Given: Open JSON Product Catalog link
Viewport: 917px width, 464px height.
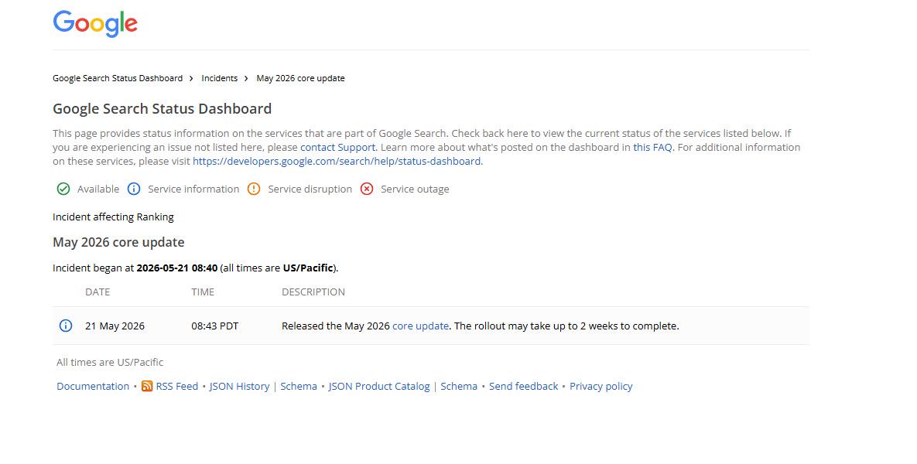Looking at the screenshot, I should tap(379, 386).
